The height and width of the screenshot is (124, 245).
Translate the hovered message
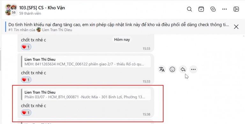tap(162, 69)
